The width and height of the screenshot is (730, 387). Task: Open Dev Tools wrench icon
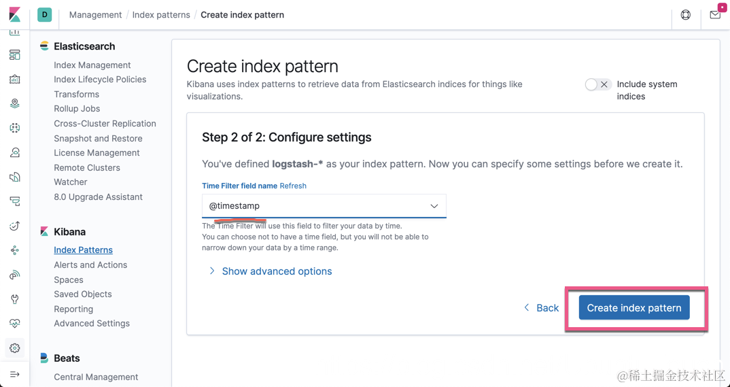pyautogui.click(x=14, y=299)
